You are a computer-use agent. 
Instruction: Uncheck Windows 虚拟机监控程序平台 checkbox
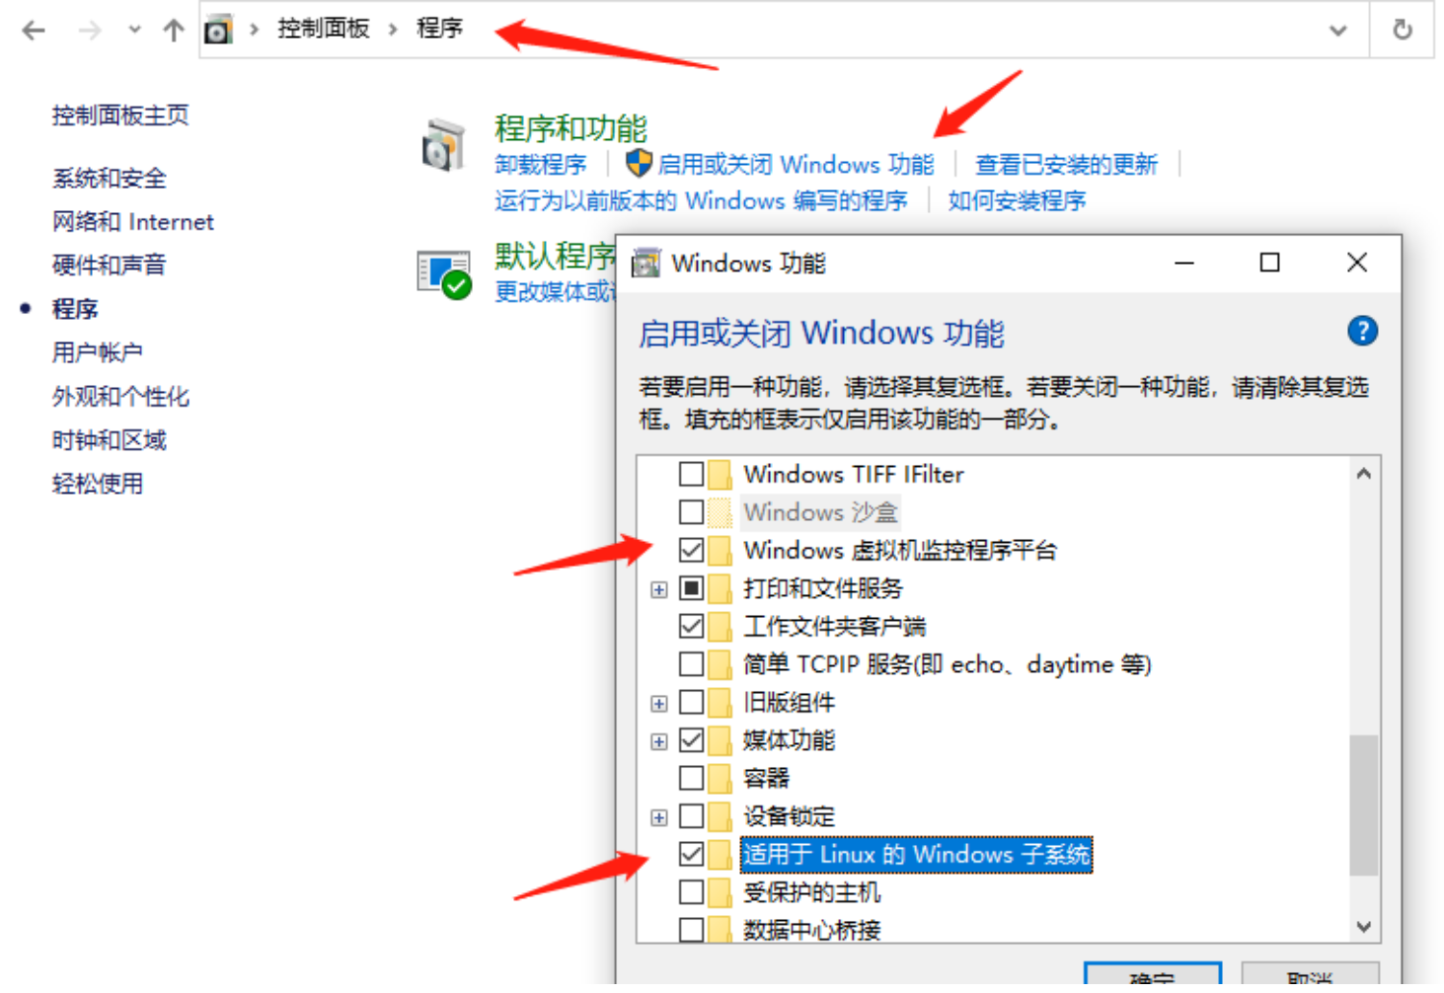(x=691, y=550)
